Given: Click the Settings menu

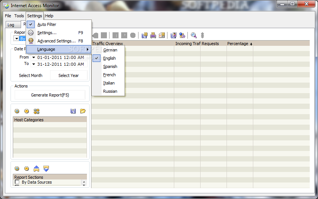Looking at the screenshot, I should point(35,16).
